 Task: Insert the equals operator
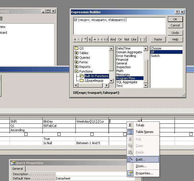[95, 39]
